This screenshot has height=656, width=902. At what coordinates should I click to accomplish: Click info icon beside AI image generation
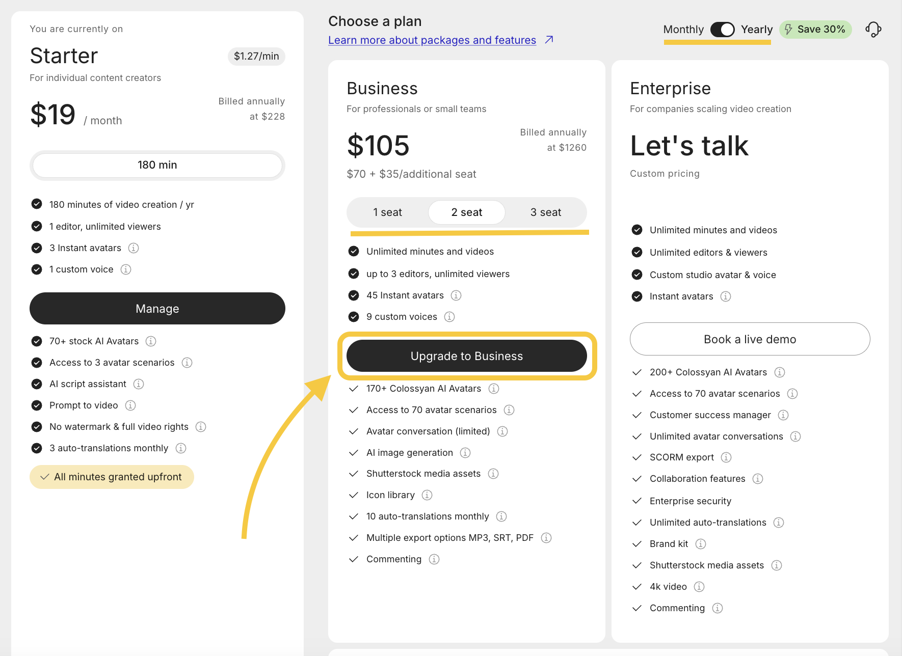pos(465,453)
